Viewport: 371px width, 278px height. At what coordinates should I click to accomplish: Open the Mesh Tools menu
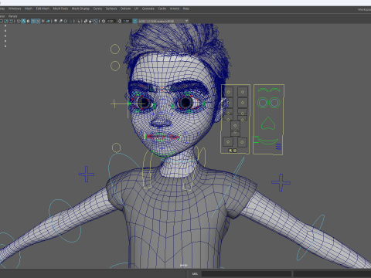coord(60,8)
